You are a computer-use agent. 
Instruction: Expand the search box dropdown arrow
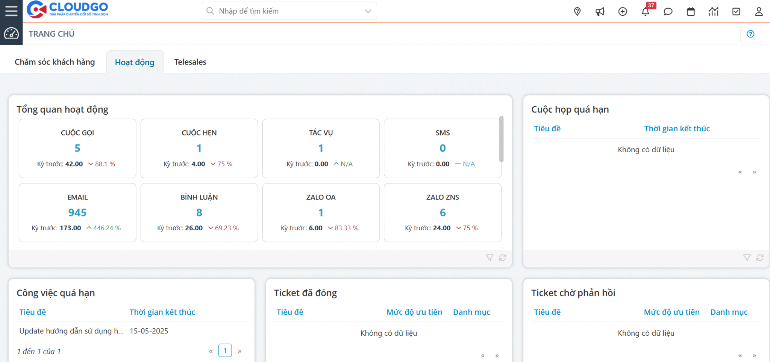tap(368, 11)
